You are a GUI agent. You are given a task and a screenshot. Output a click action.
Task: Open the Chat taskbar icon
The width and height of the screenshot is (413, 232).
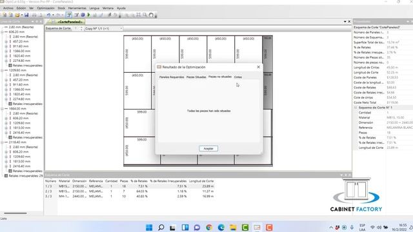(x=197, y=227)
